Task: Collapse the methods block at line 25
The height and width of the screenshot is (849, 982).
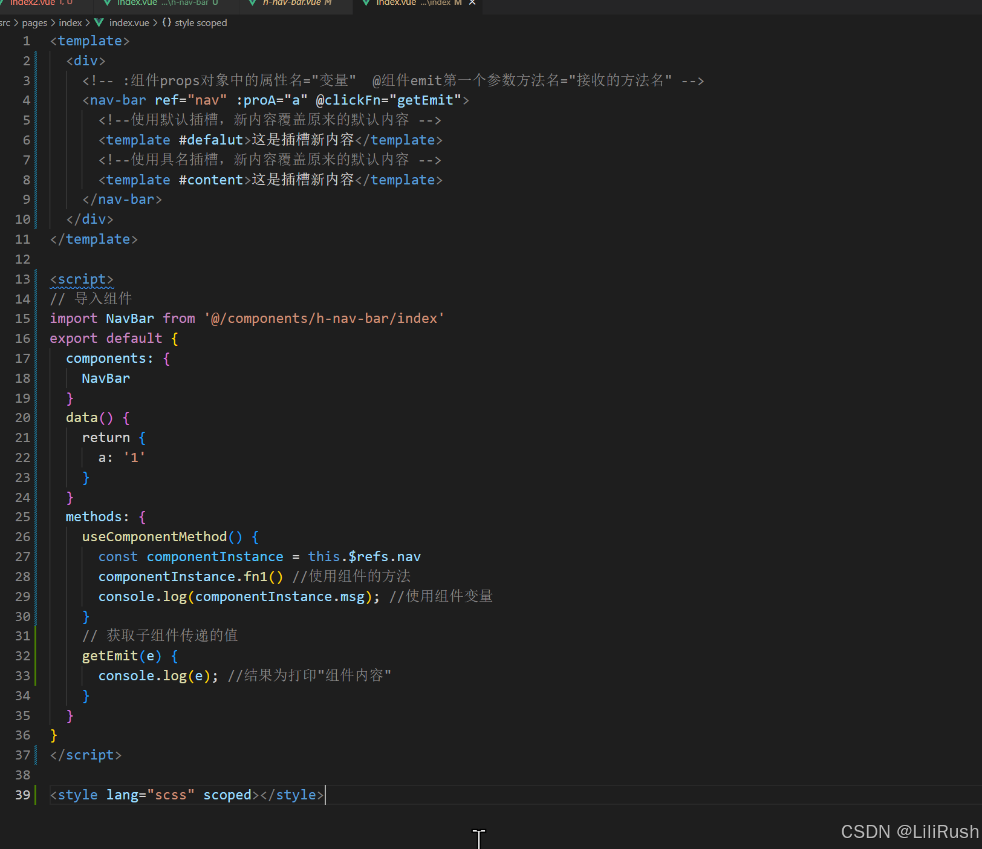Action: point(41,516)
